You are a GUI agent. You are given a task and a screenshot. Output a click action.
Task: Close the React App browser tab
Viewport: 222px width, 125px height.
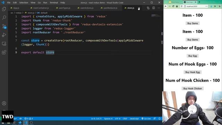point(196,2)
